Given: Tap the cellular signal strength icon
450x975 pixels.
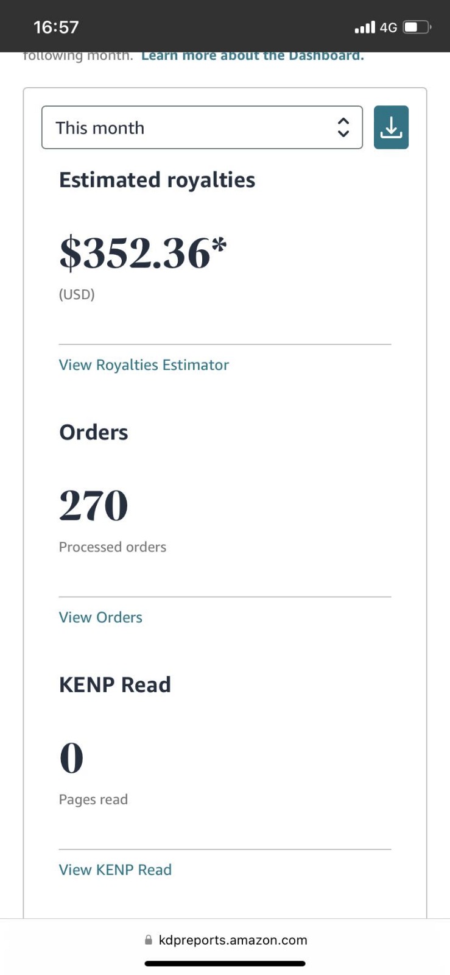Looking at the screenshot, I should [365, 27].
